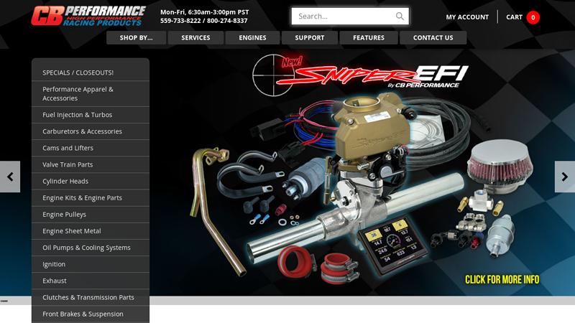Image resolution: width=575 pixels, height=323 pixels.
Task: Open the Support menu
Action: point(310,38)
